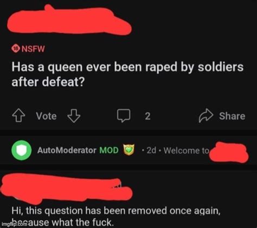Screen dimensions: 257x228
Task: Upvote the post with the up arrow
Action: click(x=18, y=116)
